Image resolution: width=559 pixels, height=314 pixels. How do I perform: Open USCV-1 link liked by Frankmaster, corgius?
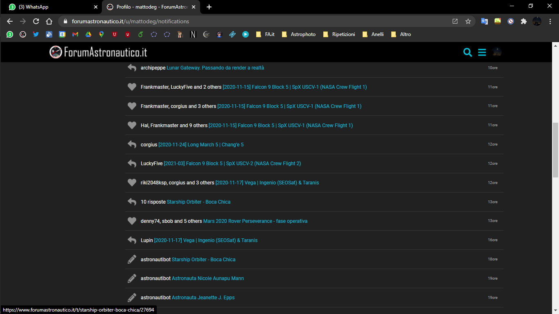pos(289,106)
